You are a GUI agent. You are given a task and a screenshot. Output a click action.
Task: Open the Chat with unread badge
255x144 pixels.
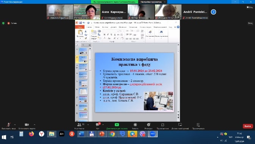point(98,125)
